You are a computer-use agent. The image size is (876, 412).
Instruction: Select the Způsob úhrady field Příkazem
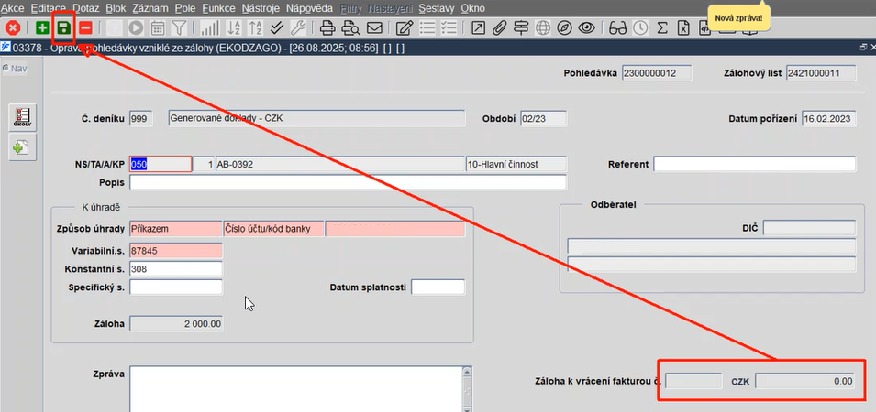pyautogui.click(x=175, y=229)
